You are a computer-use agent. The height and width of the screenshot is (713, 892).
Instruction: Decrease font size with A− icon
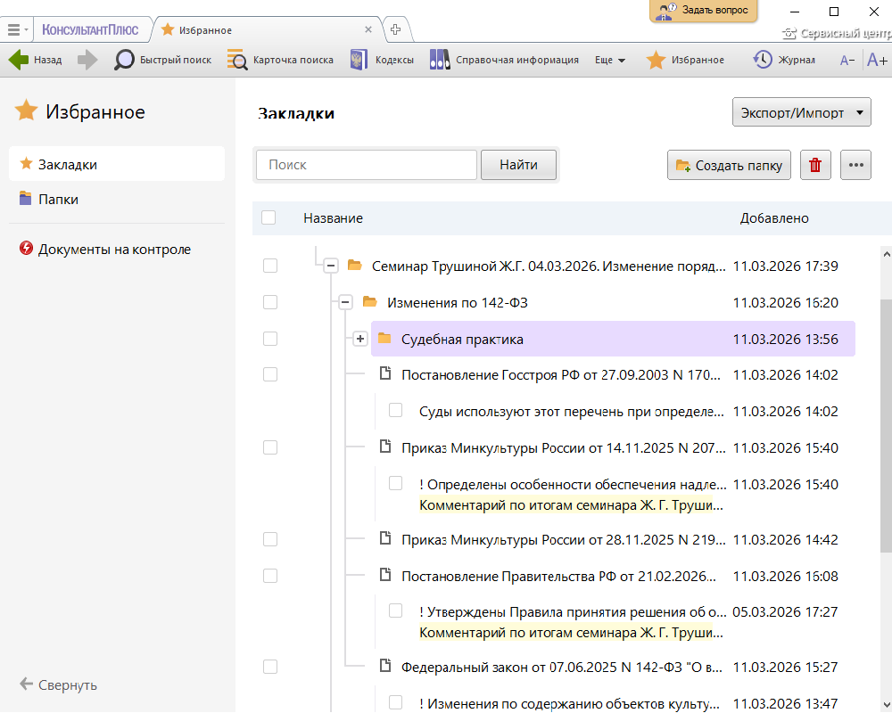coord(847,61)
